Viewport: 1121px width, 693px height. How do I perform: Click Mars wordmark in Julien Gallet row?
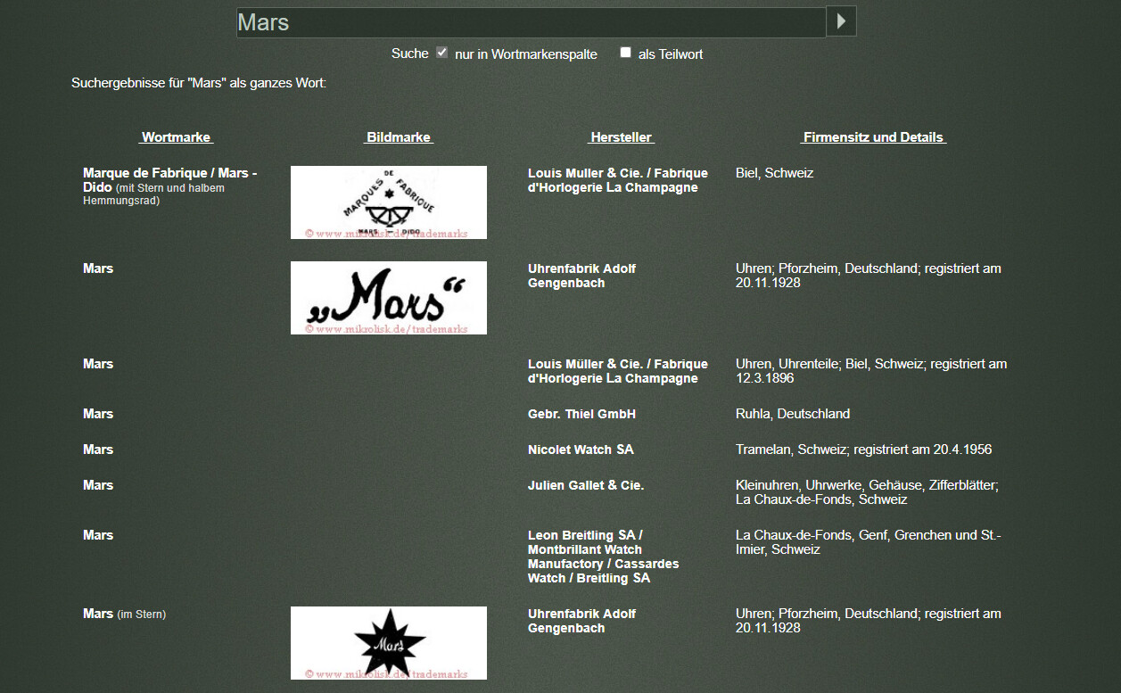point(98,485)
